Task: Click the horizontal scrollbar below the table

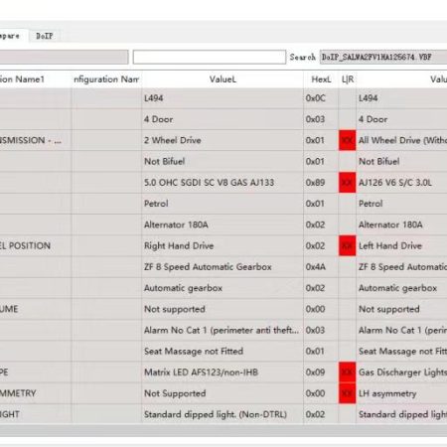Action: coord(223,430)
